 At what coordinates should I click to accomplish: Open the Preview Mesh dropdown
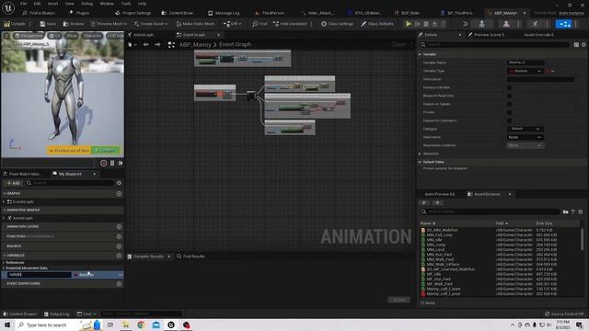[x=109, y=24]
